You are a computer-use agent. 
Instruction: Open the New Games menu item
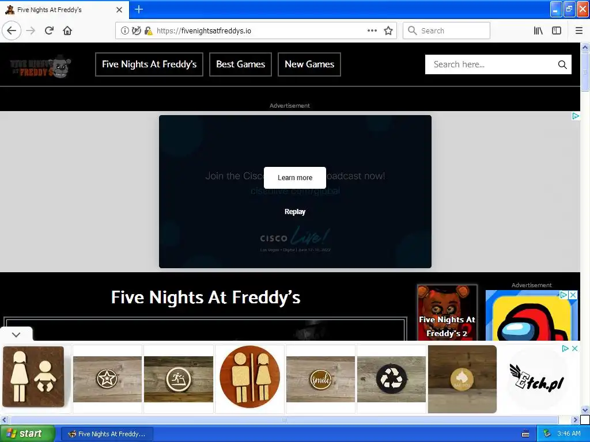(309, 64)
